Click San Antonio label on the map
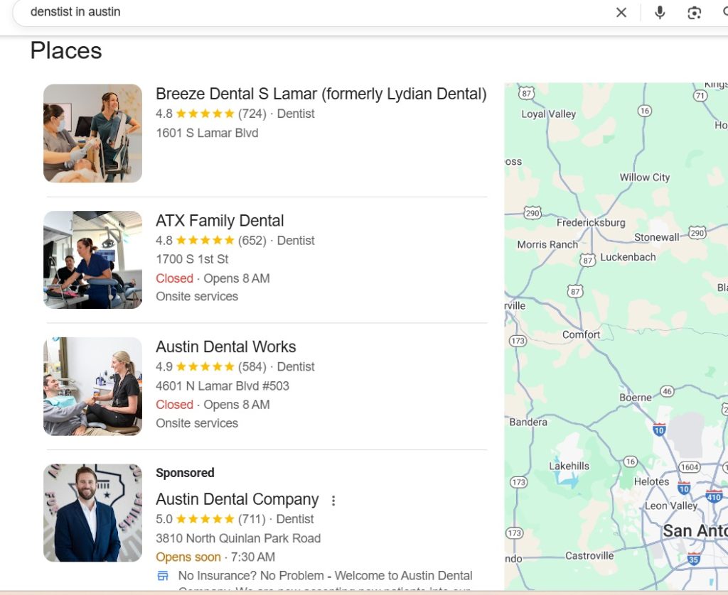 tap(695, 530)
